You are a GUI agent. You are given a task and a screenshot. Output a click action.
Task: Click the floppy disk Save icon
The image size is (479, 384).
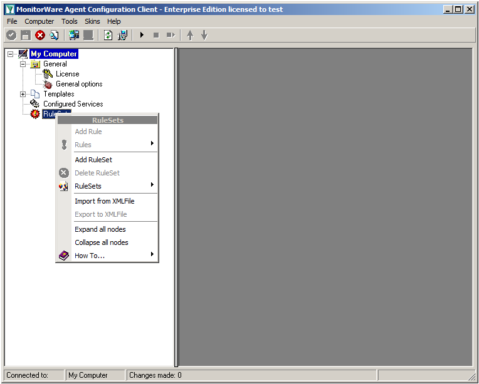[x=26, y=35]
